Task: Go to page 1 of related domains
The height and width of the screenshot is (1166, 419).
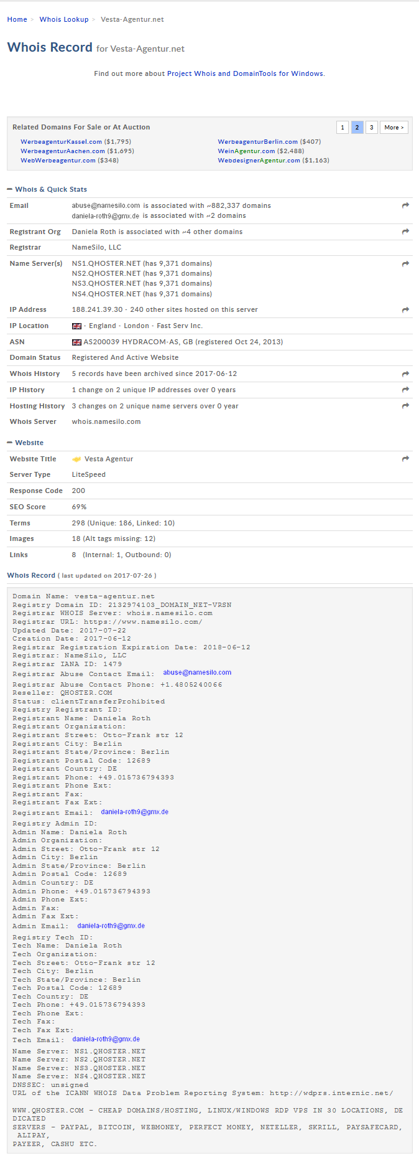Action: pyautogui.click(x=343, y=128)
